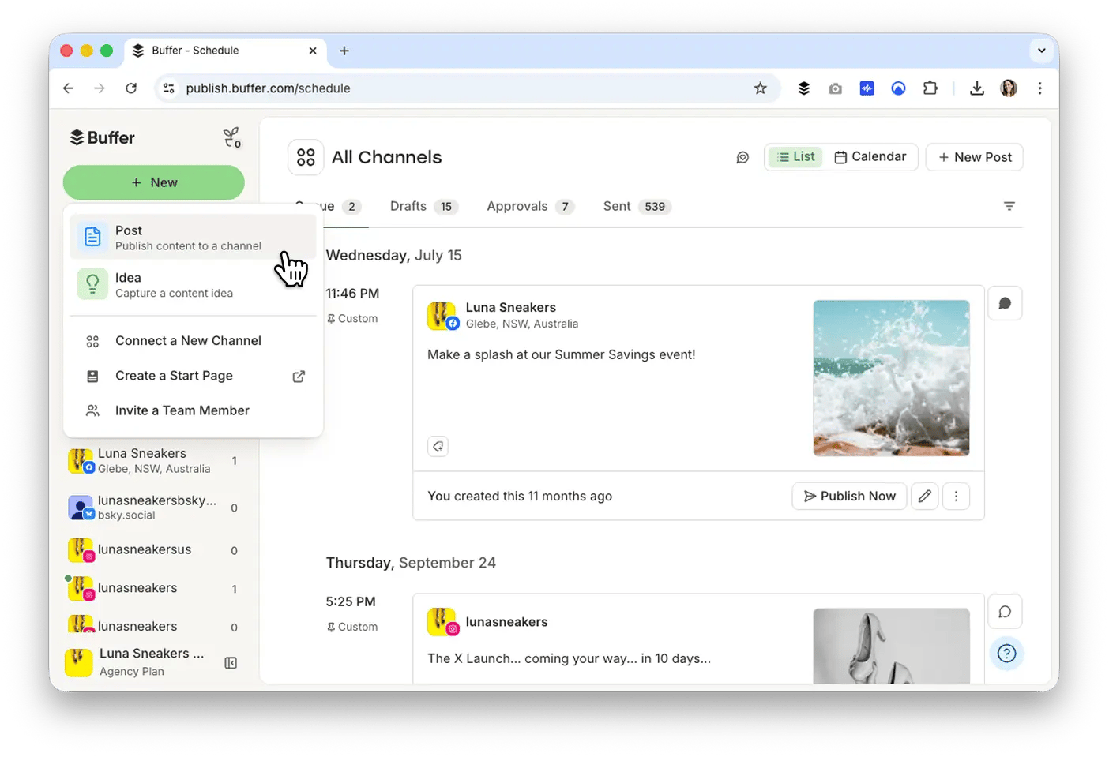Open the high heel shoe post image

tap(891, 646)
